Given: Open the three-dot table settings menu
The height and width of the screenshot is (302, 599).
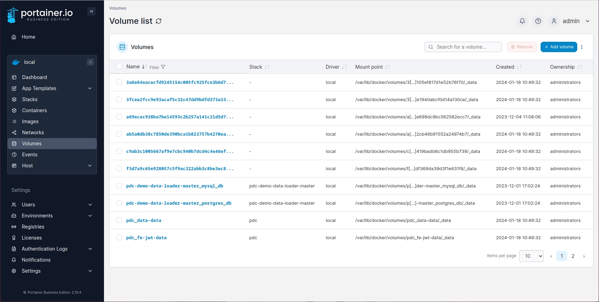Looking at the screenshot, I should click(x=582, y=47).
